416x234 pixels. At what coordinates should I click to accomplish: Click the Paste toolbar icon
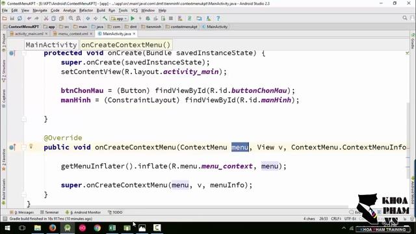61,19
